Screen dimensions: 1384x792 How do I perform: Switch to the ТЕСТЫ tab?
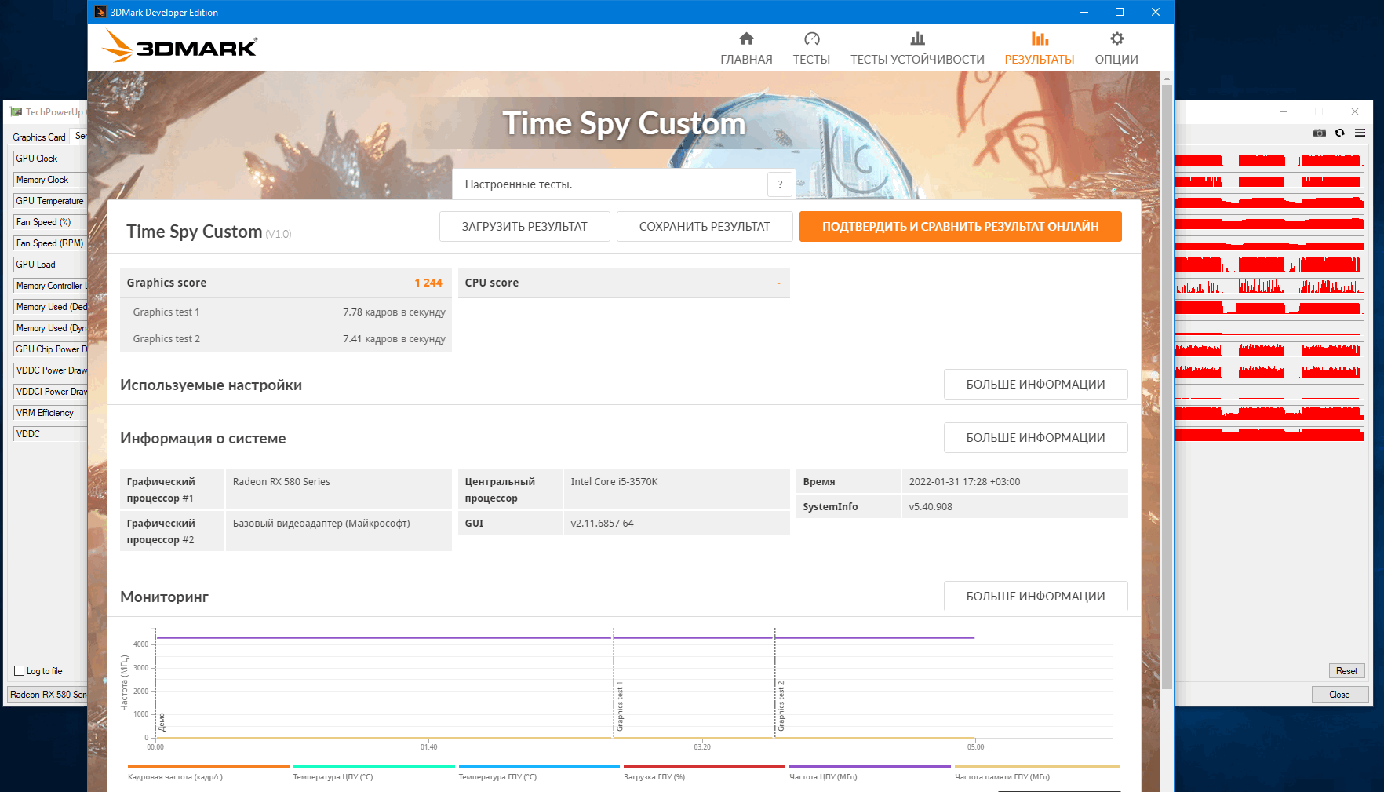(811, 49)
